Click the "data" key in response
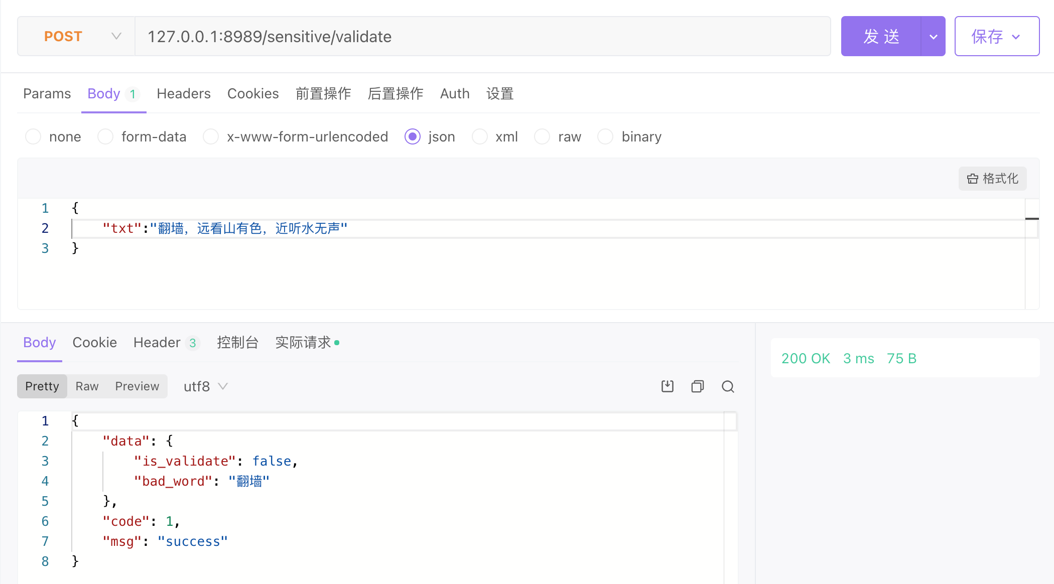 pyautogui.click(x=126, y=441)
